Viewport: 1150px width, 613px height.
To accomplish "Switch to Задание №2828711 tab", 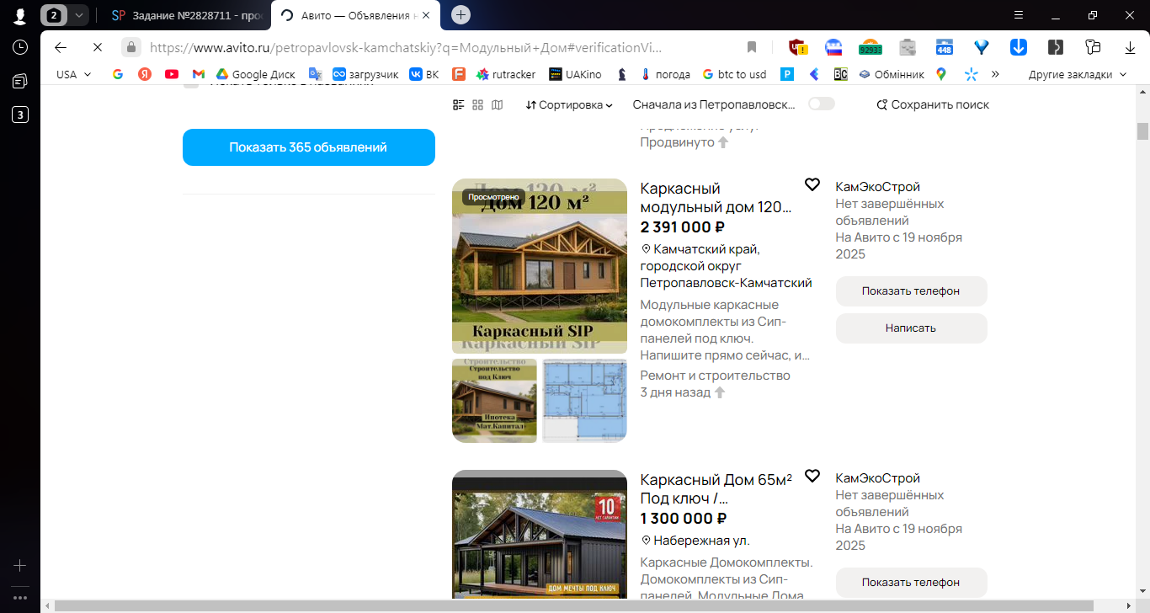I will pyautogui.click(x=187, y=15).
